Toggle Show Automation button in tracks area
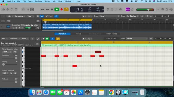Screen dimensions: 174x97 point(47,16)
